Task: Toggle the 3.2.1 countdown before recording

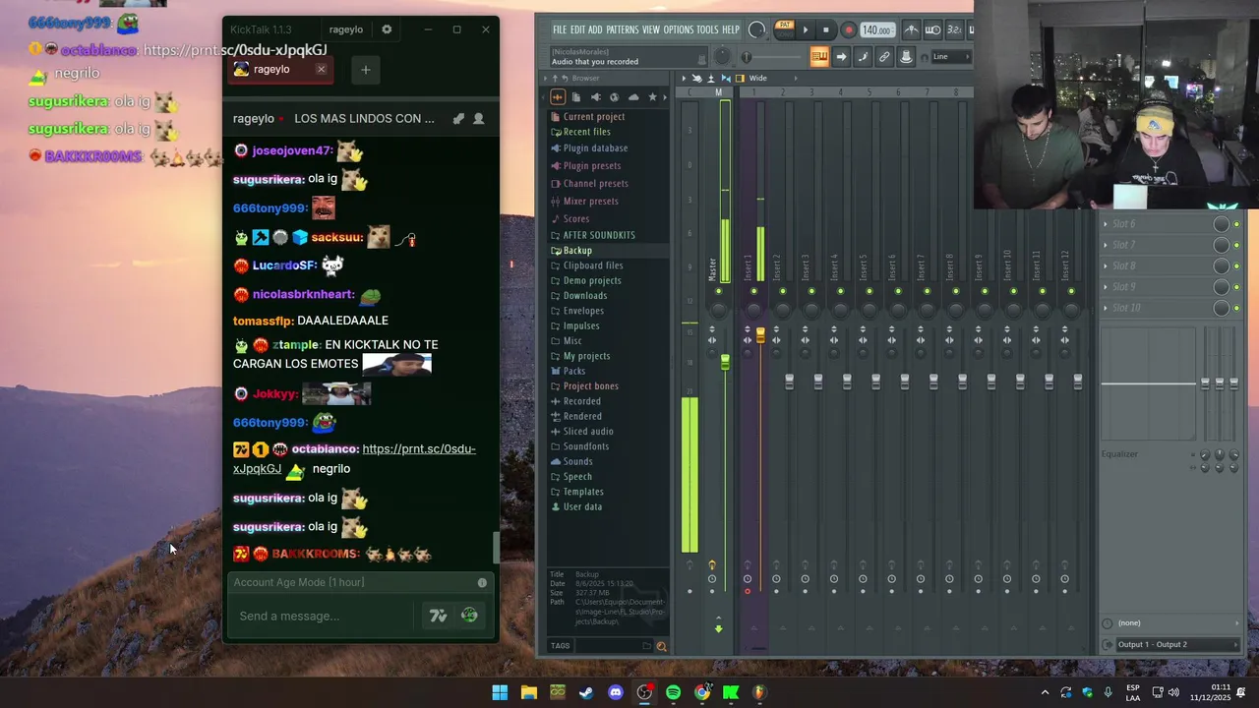Action: tap(953, 30)
